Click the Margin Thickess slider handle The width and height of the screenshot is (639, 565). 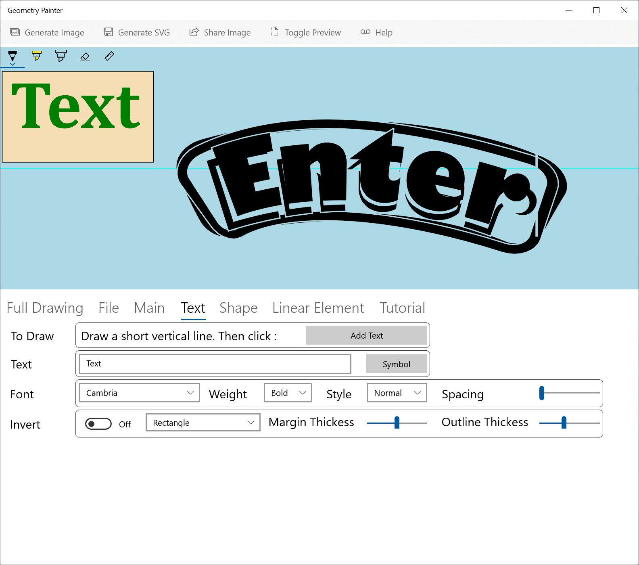pos(397,423)
